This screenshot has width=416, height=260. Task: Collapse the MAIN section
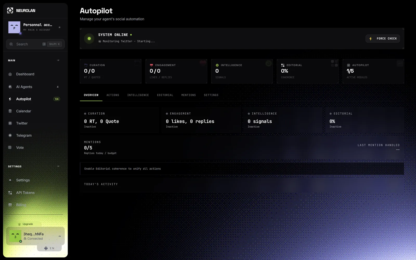[x=58, y=60]
